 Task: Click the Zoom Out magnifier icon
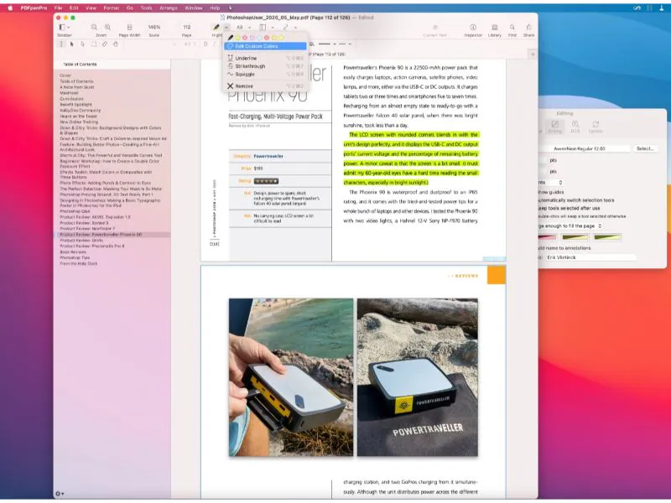tap(94, 27)
